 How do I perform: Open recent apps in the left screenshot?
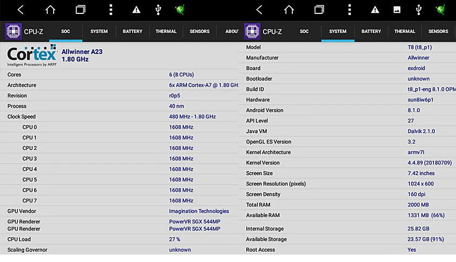80,10
